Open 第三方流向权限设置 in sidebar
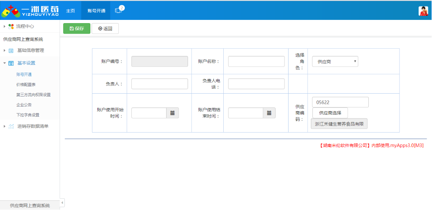 (33, 95)
